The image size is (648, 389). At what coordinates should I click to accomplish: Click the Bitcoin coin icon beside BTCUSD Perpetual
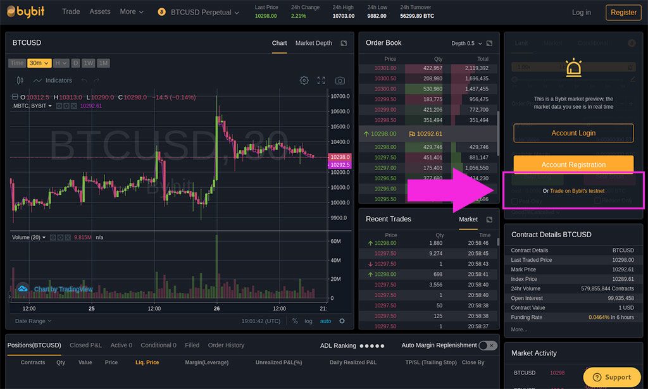tap(161, 12)
